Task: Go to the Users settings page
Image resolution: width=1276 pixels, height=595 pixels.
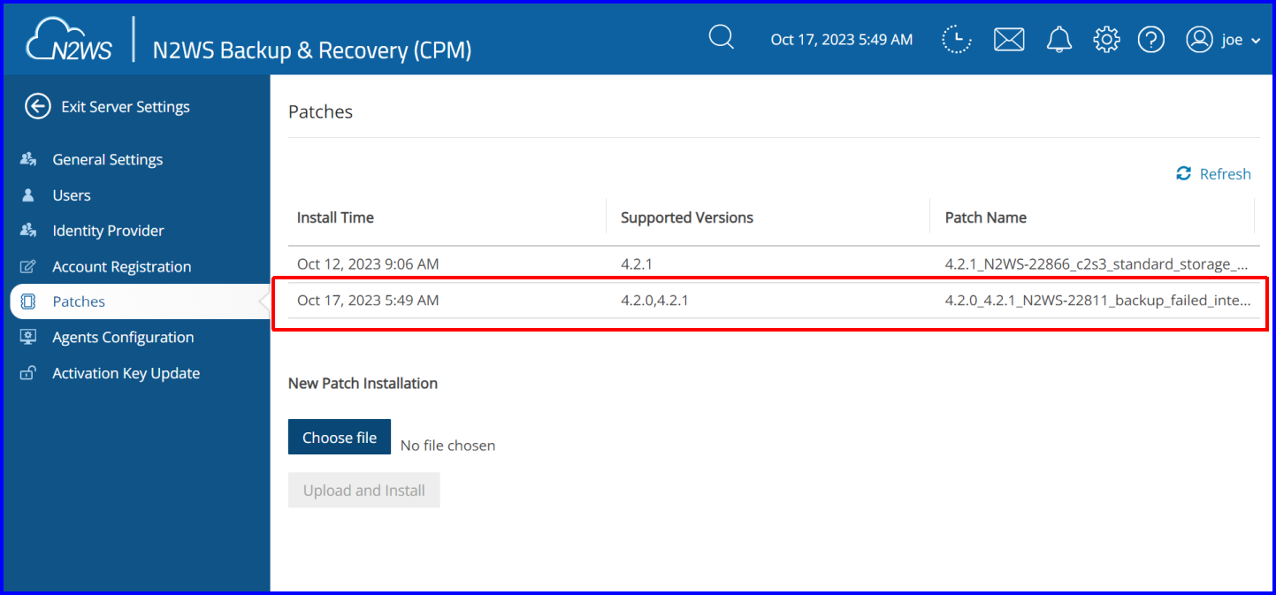Action: (x=72, y=195)
